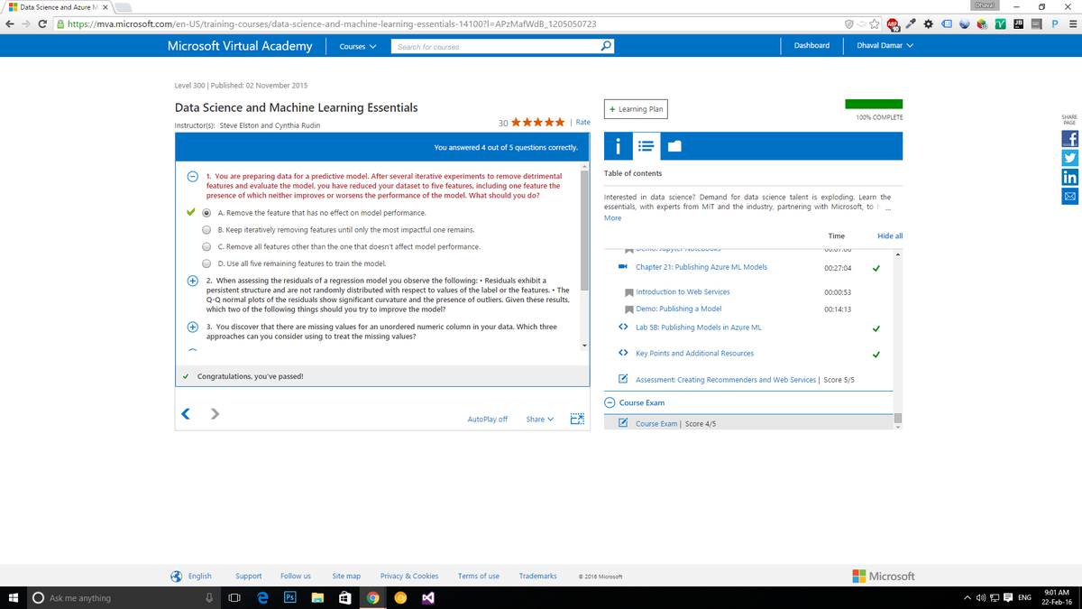Click in Cortana Ask me anything box
Screen dimensions: 1082x609
pos(122,597)
